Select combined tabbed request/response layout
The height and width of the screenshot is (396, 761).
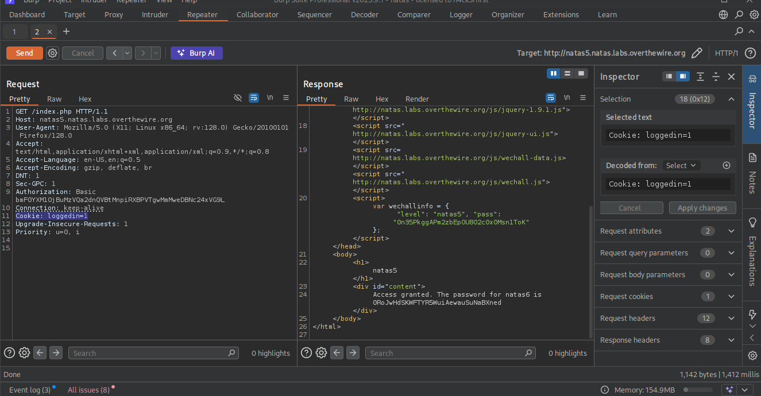pyautogui.click(x=581, y=73)
